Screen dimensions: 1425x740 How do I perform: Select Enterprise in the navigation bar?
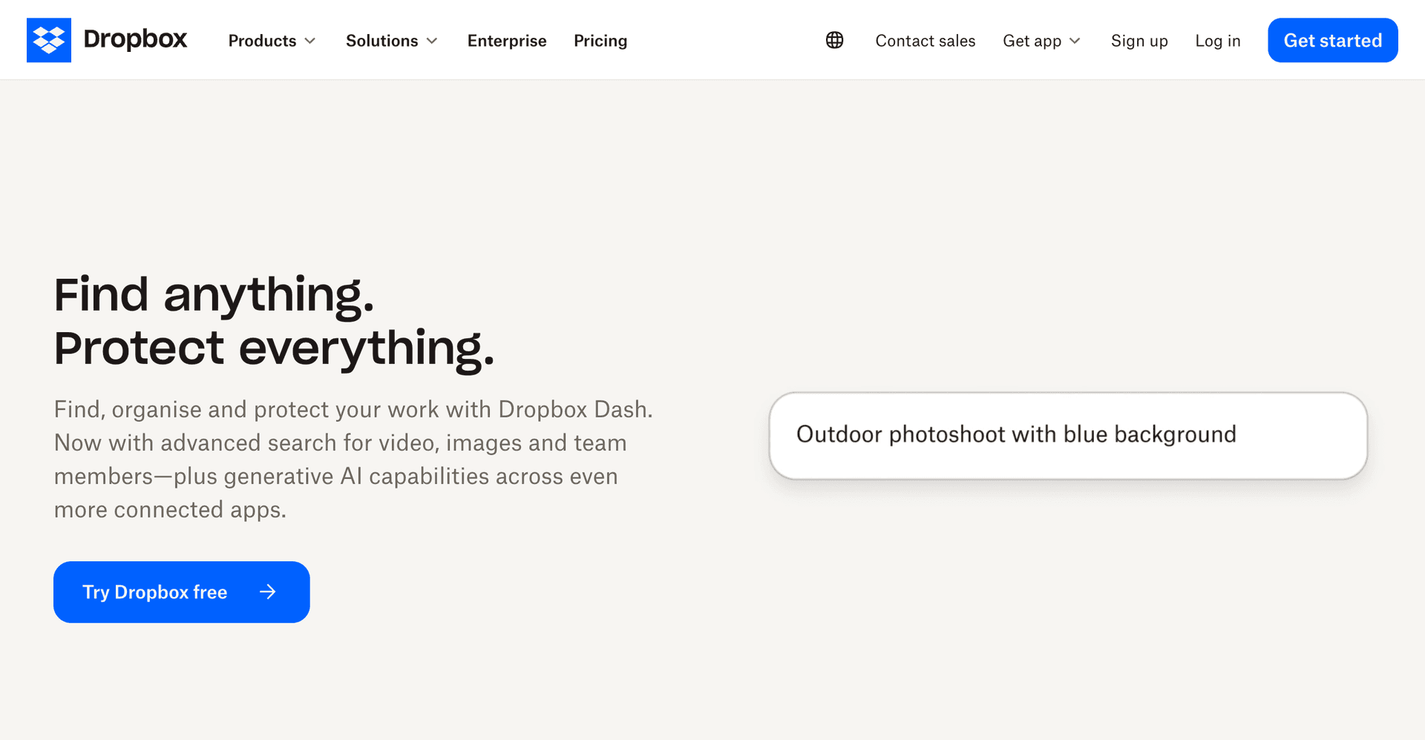click(507, 41)
